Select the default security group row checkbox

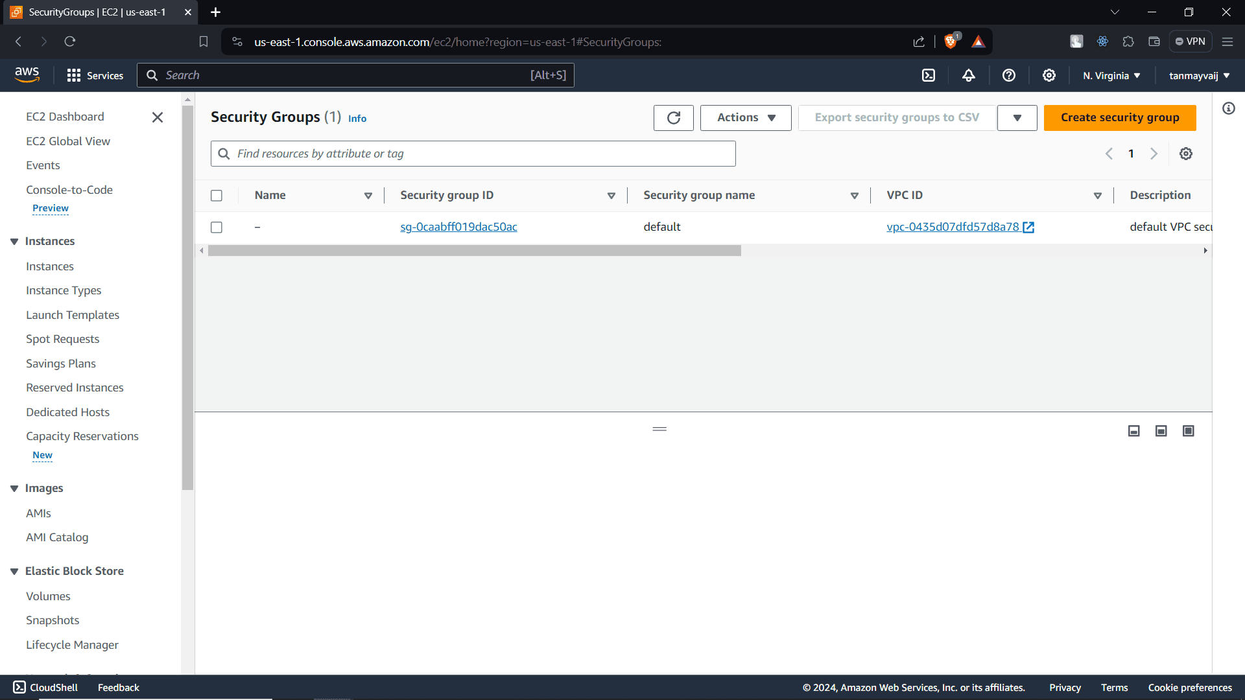pos(217,227)
